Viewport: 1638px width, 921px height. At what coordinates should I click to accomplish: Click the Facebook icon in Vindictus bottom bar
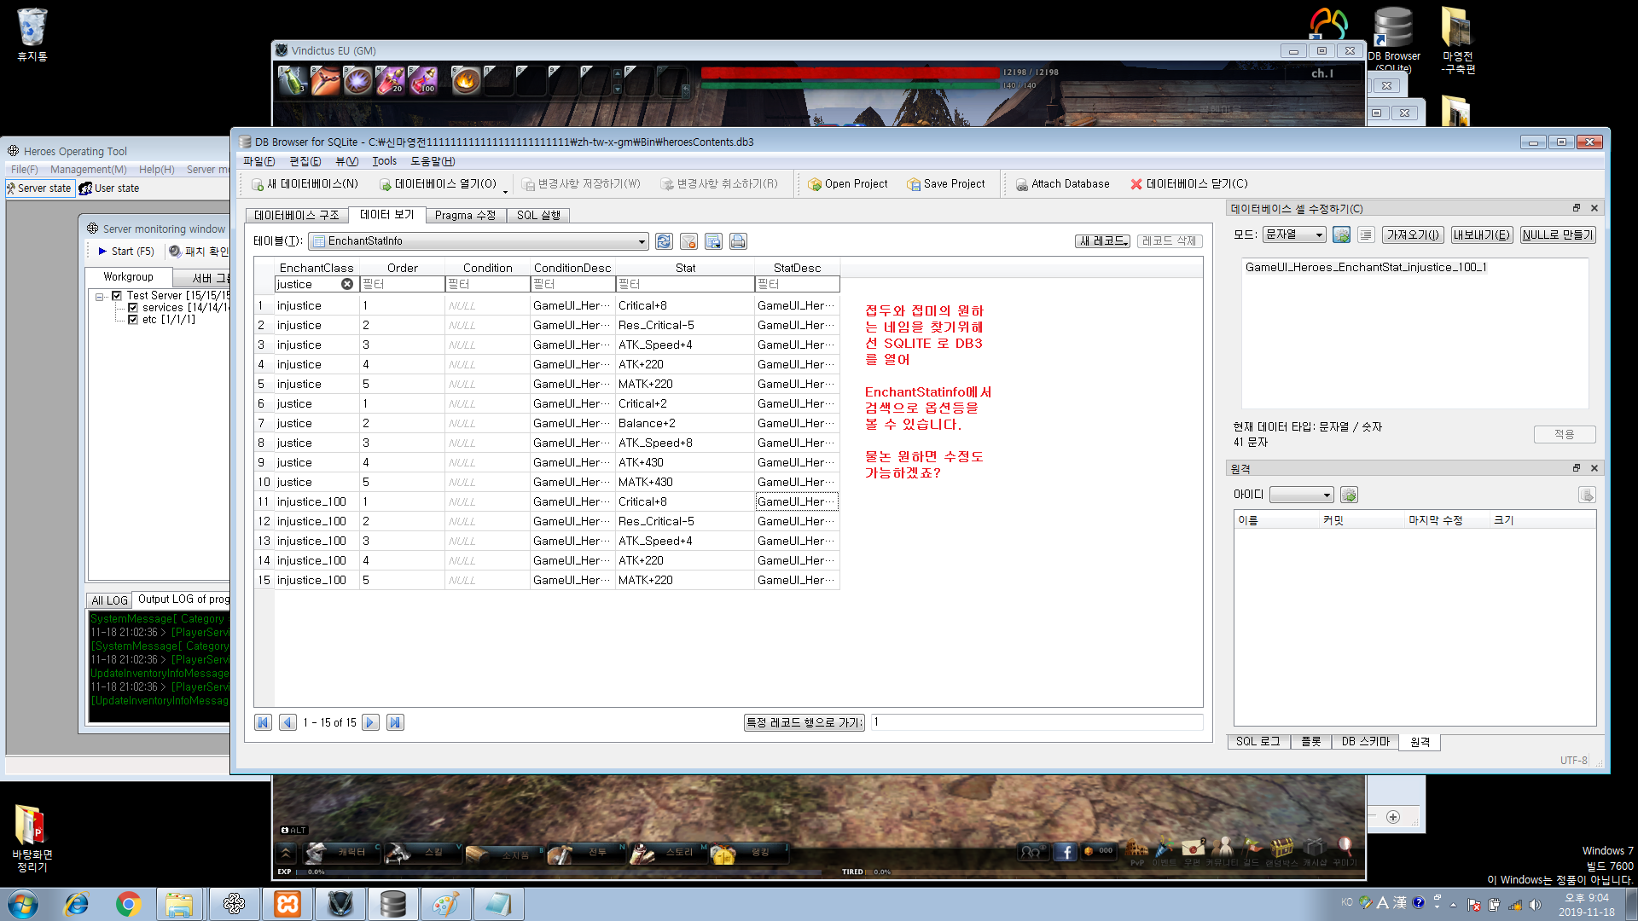1065,851
